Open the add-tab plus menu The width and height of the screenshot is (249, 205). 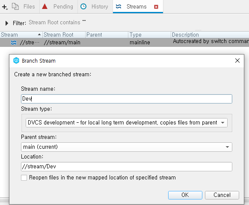click(5, 7)
